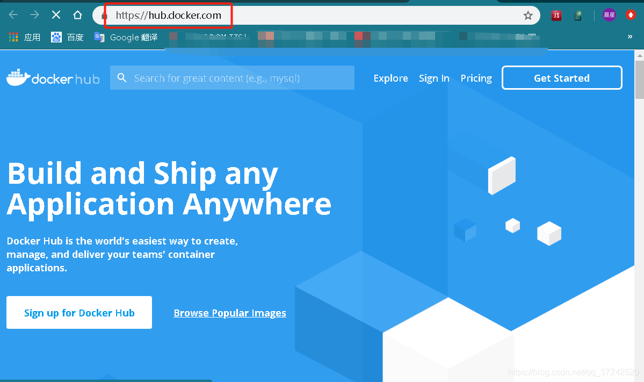Open the Pricing nav item
This screenshot has width=644, height=382.
click(x=476, y=78)
